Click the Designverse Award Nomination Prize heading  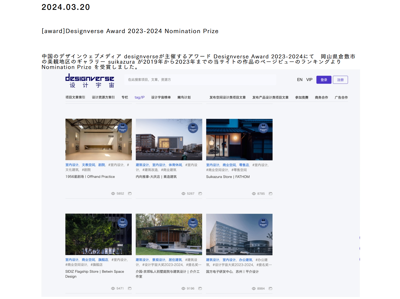click(130, 31)
